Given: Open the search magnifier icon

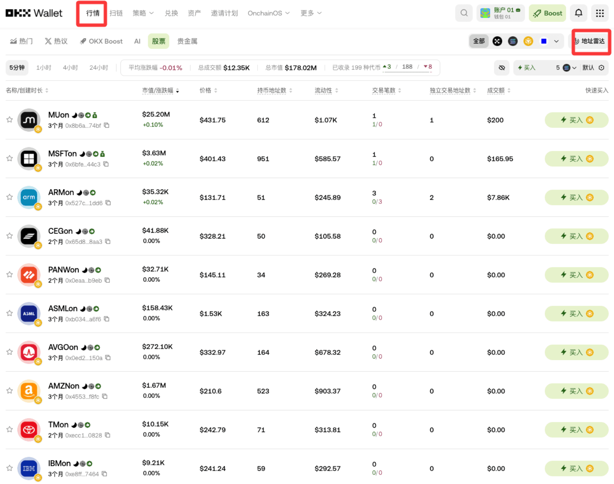Looking at the screenshot, I should click(463, 13).
